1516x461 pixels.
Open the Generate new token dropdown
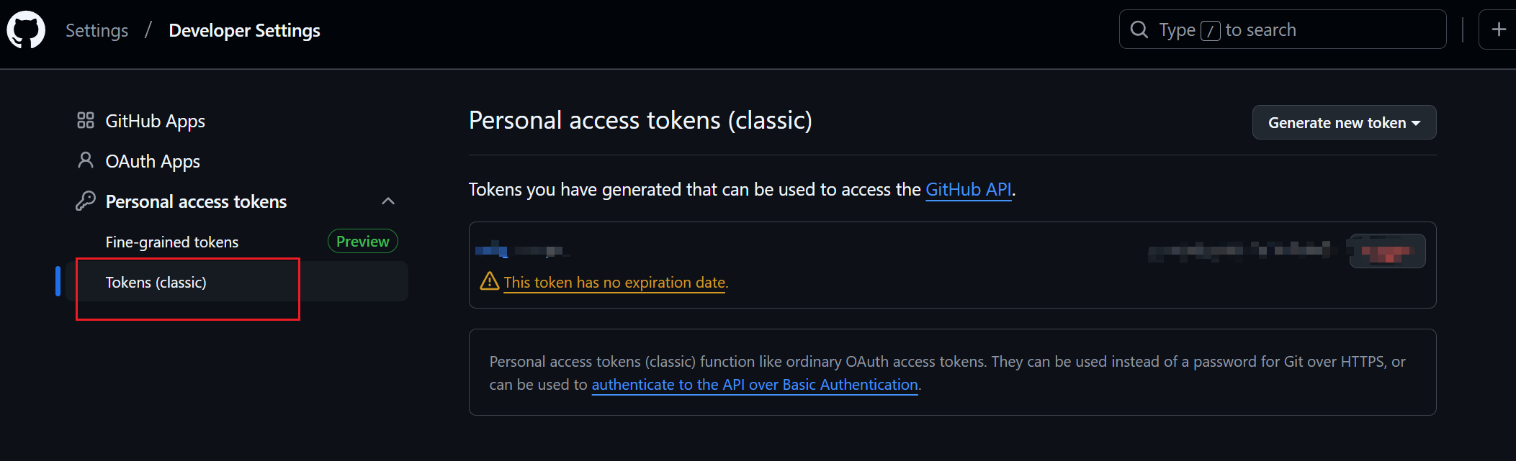click(1344, 122)
